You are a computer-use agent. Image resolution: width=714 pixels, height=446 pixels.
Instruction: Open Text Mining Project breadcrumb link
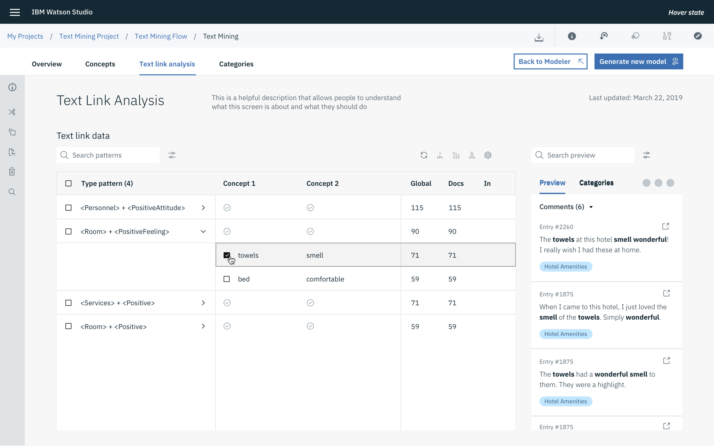tap(89, 36)
